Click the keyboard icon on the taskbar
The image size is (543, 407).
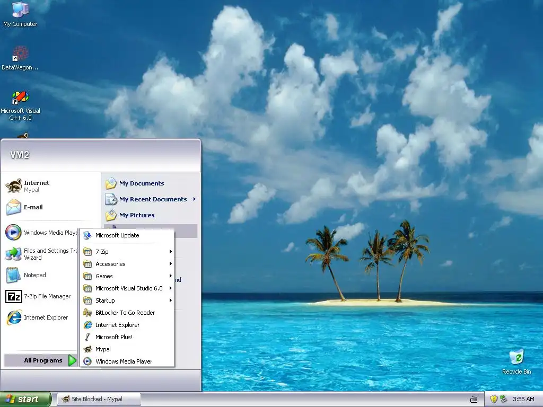[x=474, y=400]
